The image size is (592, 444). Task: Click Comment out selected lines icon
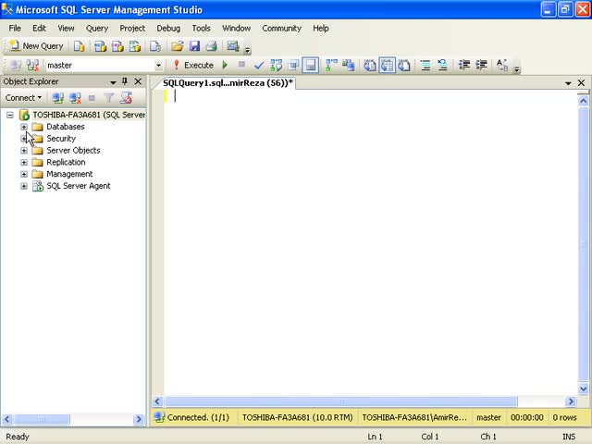coord(425,66)
